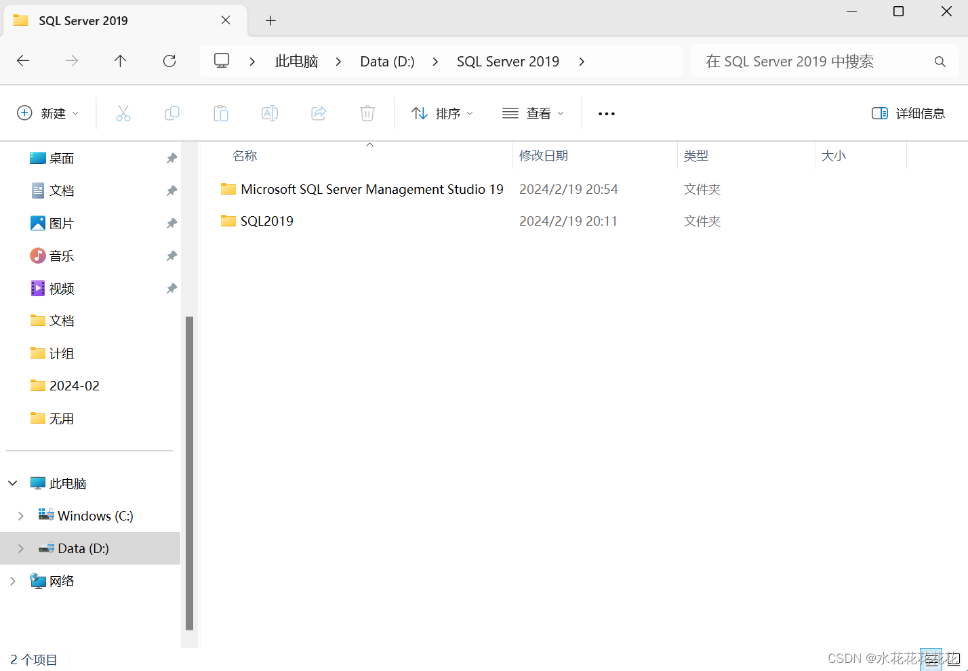This screenshot has width=968, height=671.
Task: Select Windows (C:) drive in tree
Action: (96, 516)
